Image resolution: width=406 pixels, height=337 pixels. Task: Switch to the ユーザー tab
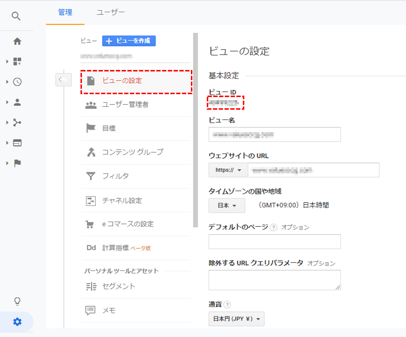pyautogui.click(x=110, y=12)
